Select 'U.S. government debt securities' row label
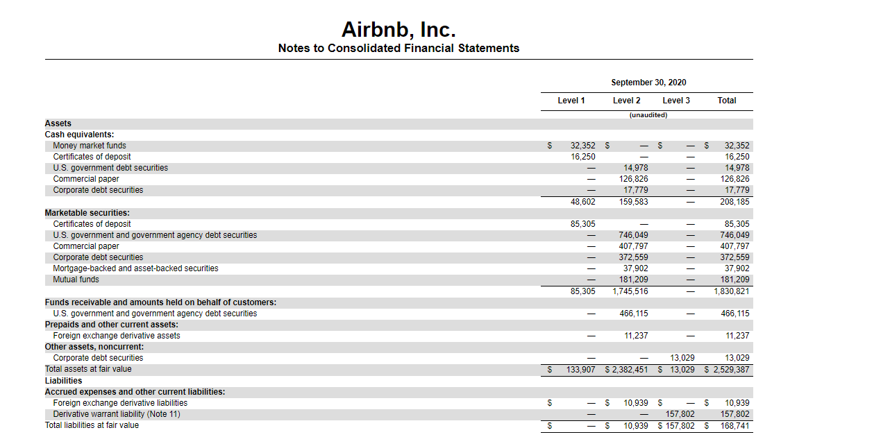Image resolution: width=890 pixels, height=437 pixels. tap(110, 168)
